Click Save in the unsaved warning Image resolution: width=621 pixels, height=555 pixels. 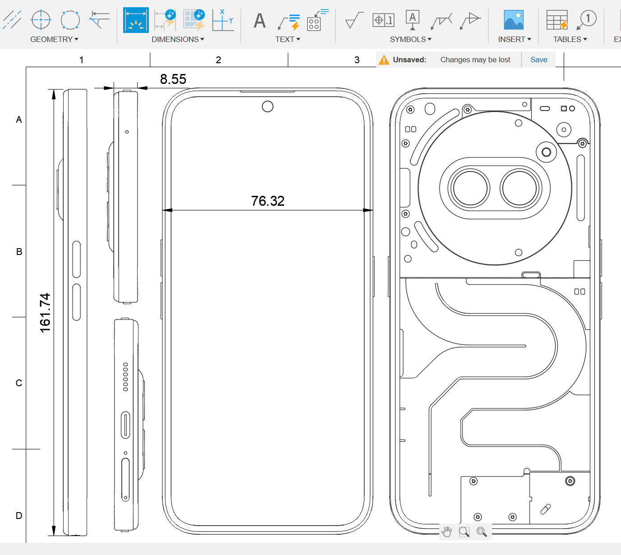538,60
